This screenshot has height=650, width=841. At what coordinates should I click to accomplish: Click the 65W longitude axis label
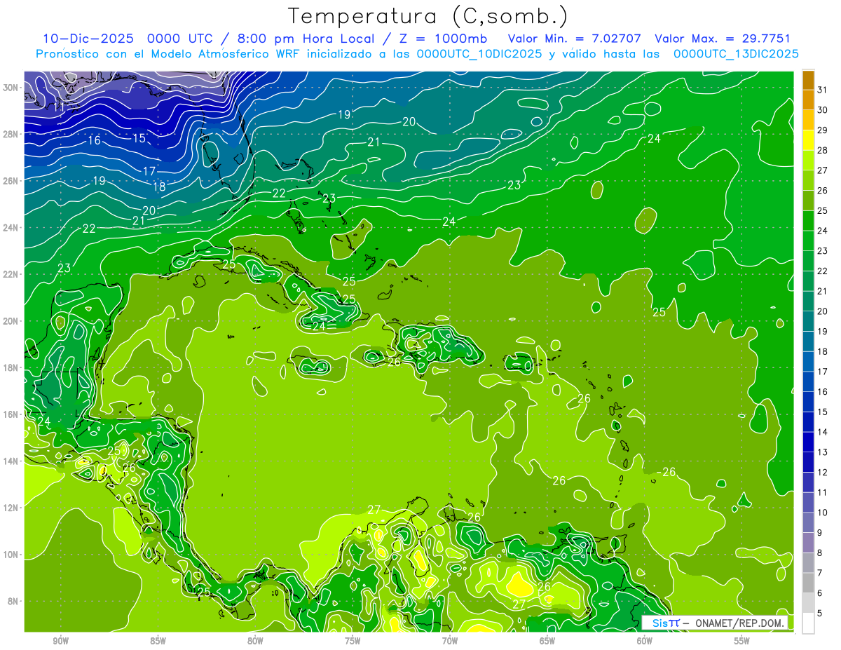(x=547, y=641)
